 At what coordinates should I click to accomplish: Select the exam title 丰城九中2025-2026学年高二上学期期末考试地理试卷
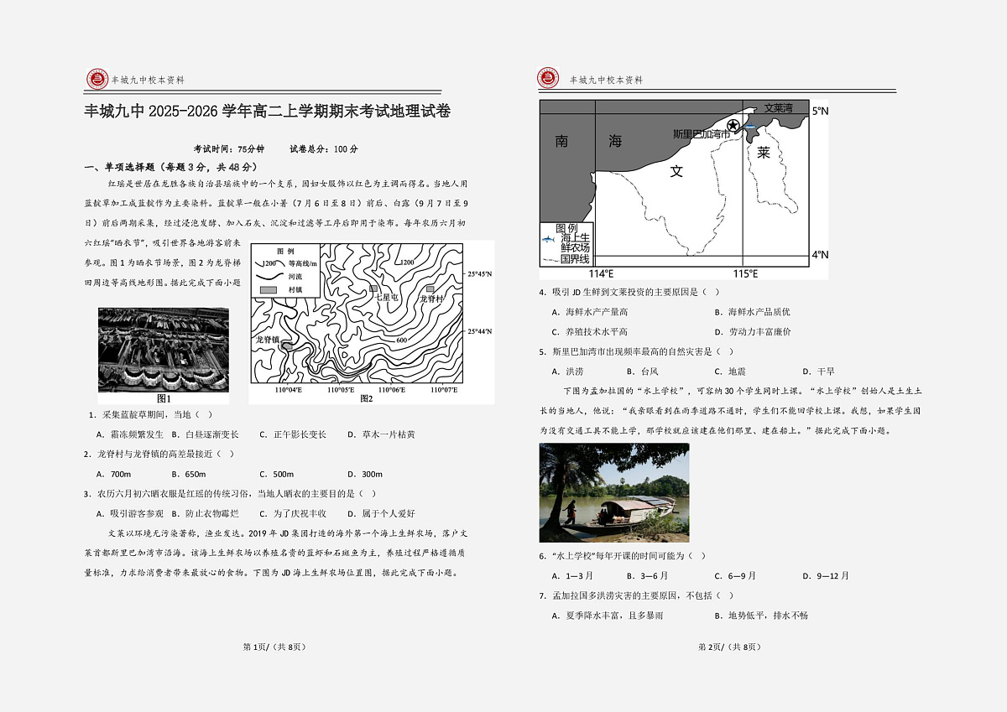(268, 112)
